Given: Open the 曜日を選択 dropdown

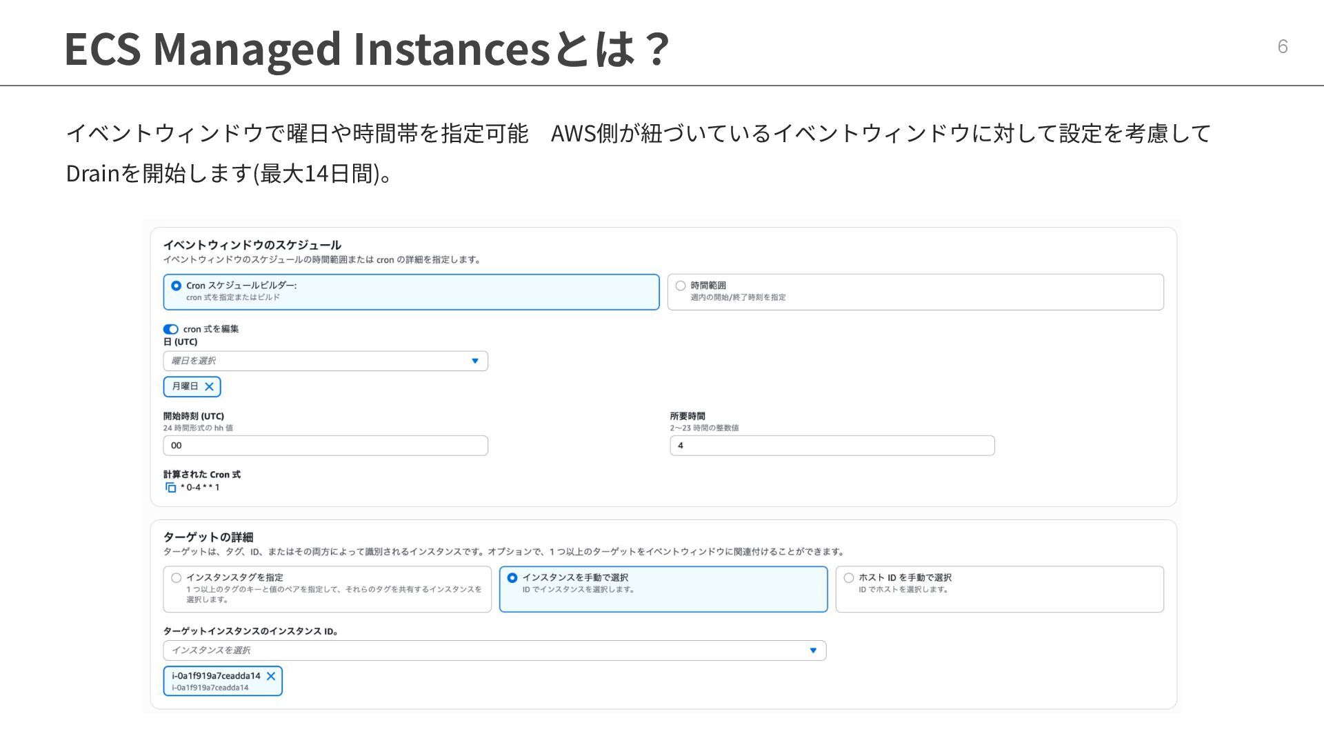Looking at the screenshot, I should tap(317, 361).
